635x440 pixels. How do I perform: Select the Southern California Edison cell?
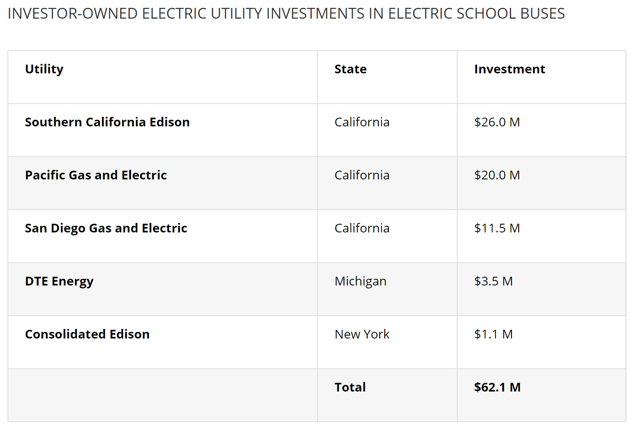107,122
